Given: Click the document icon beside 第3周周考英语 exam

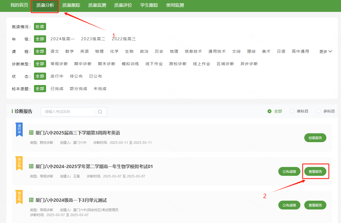Looking at the screenshot, I should point(31,133).
